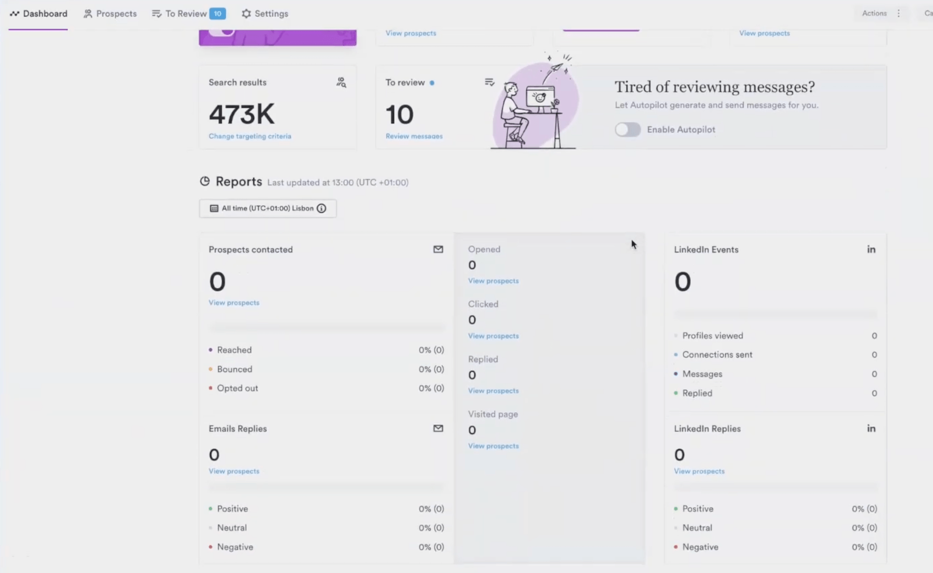Click the Messages row in LinkedIn Events
This screenshot has height=573, width=933.
pyautogui.click(x=775, y=374)
